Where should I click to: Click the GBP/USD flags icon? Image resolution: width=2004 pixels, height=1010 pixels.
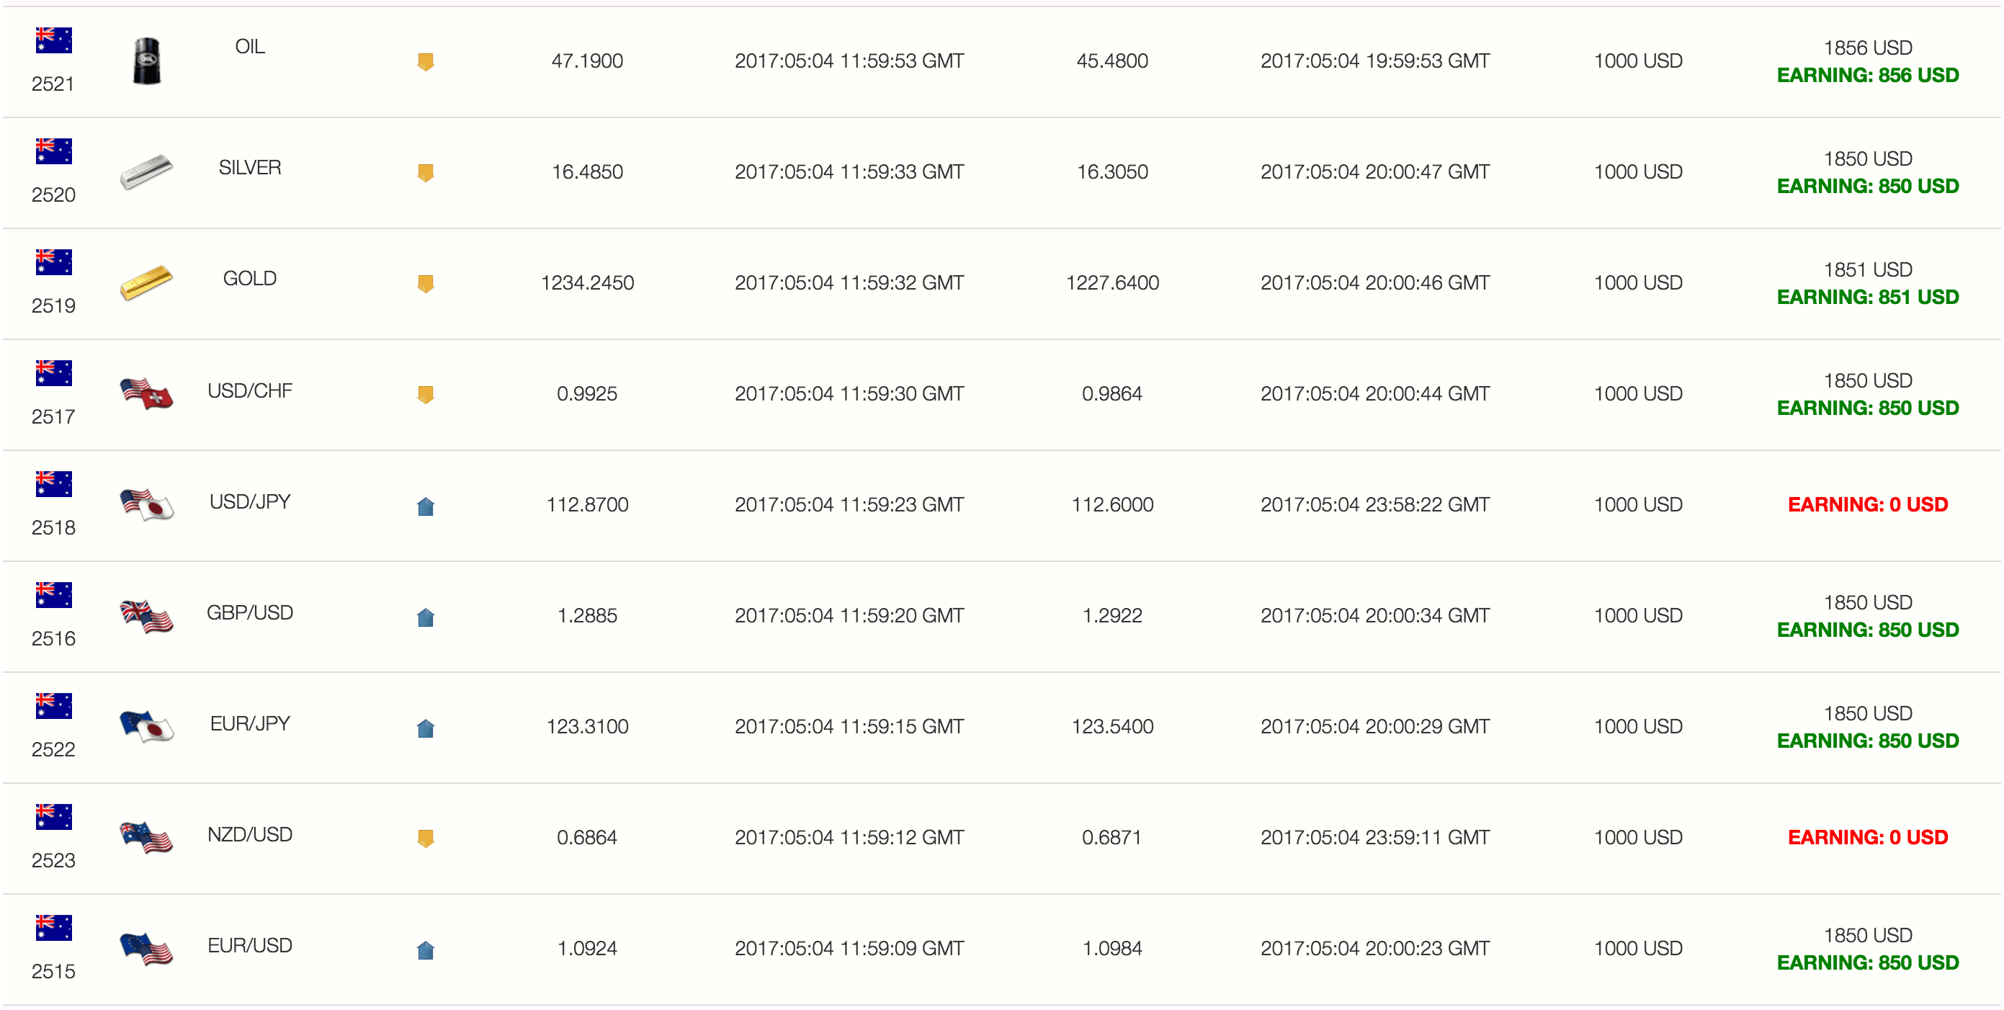(x=146, y=615)
